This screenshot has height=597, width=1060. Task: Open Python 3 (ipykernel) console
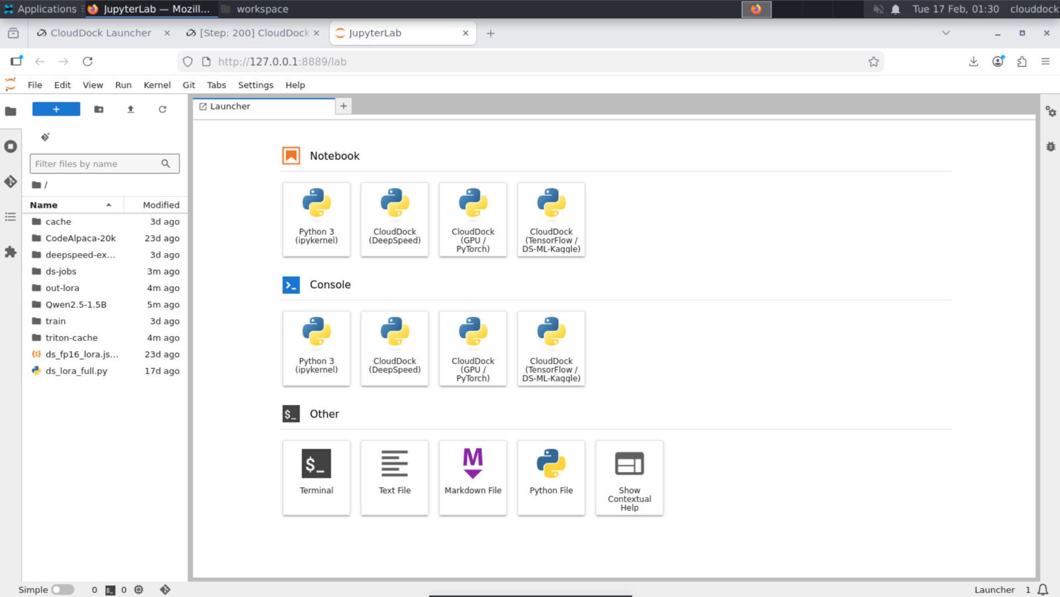pos(316,348)
